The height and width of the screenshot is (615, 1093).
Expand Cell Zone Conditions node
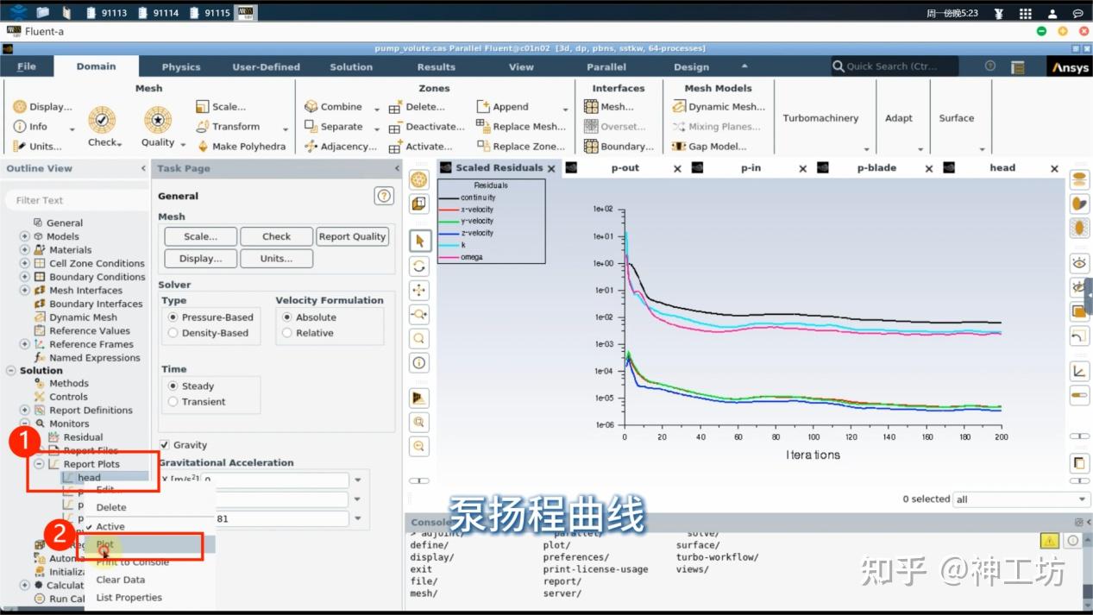point(25,263)
